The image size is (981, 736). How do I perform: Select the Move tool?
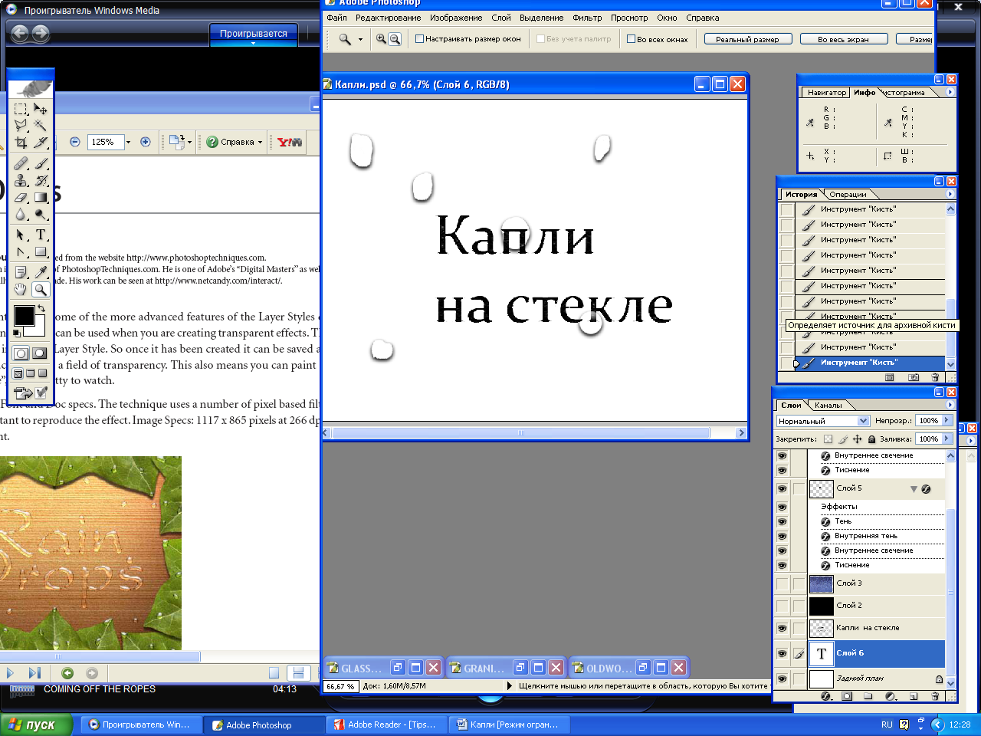click(41, 109)
